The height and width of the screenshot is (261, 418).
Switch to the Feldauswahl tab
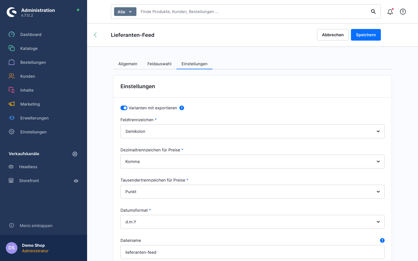click(x=159, y=64)
